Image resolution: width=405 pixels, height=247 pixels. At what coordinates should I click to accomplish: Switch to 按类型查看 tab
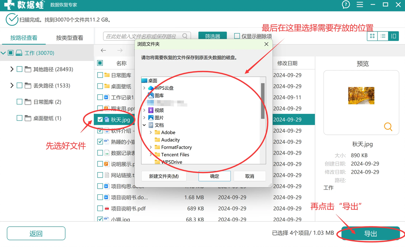click(x=69, y=38)
